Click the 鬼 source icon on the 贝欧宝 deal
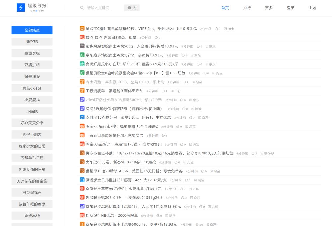The height and width of the screenshot is (226, 332). 82,29
